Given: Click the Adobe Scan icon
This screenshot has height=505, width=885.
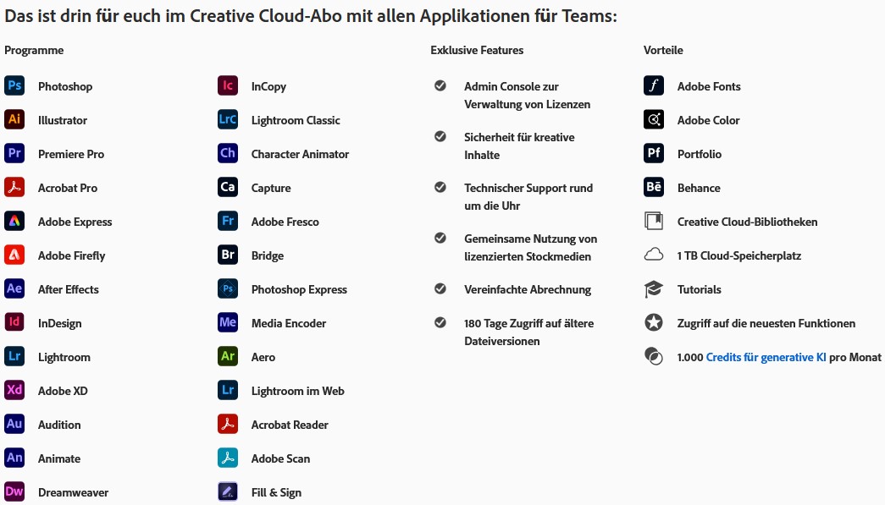Looking at the screenshot, I should [x=228, y=458].
